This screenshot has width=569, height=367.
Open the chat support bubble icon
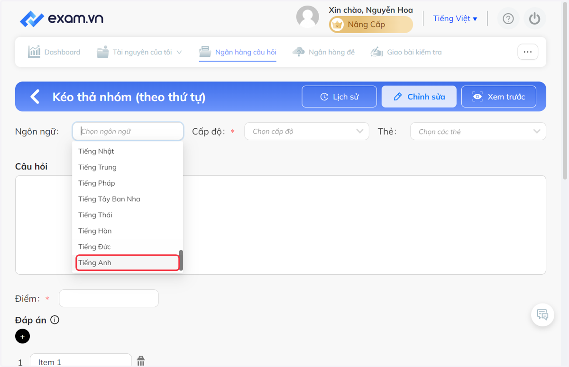pos(542,314)
